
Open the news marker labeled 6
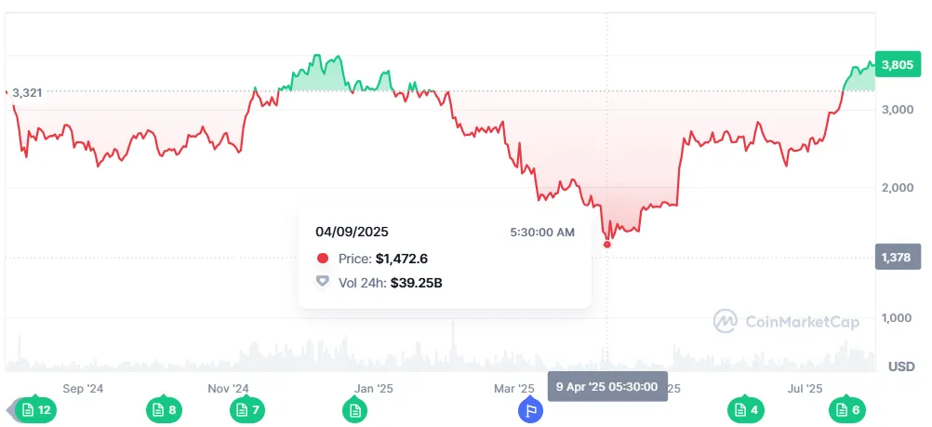tap(846, 409)
